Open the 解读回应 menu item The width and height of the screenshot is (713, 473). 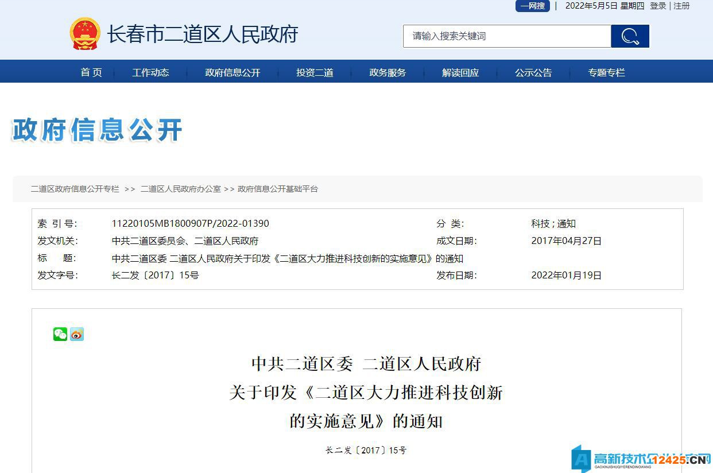pos(460,72)
